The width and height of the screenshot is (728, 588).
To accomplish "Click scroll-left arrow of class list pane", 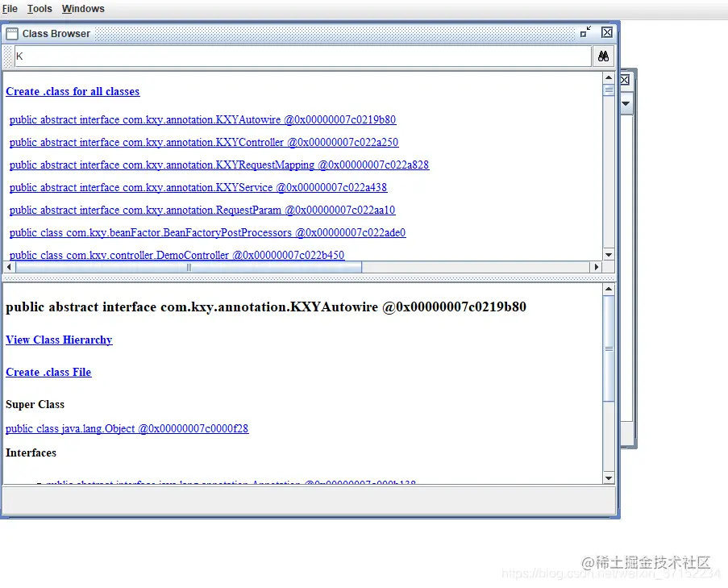I will [x=9, y=267].
